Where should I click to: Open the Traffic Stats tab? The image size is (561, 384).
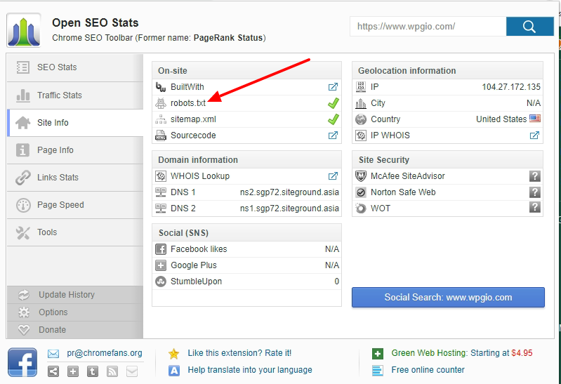[x=75, y=95]
